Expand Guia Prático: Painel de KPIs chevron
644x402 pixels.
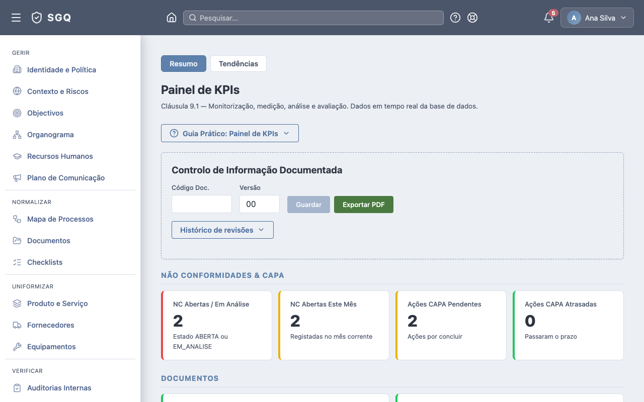pyautogui.click(x=286, y=133)
